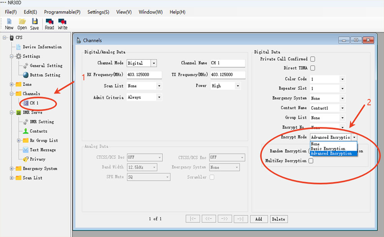384x237 pixels.
Task: Open the Contacts person icon
Action: pyautogui.click(x=26, y=131)
